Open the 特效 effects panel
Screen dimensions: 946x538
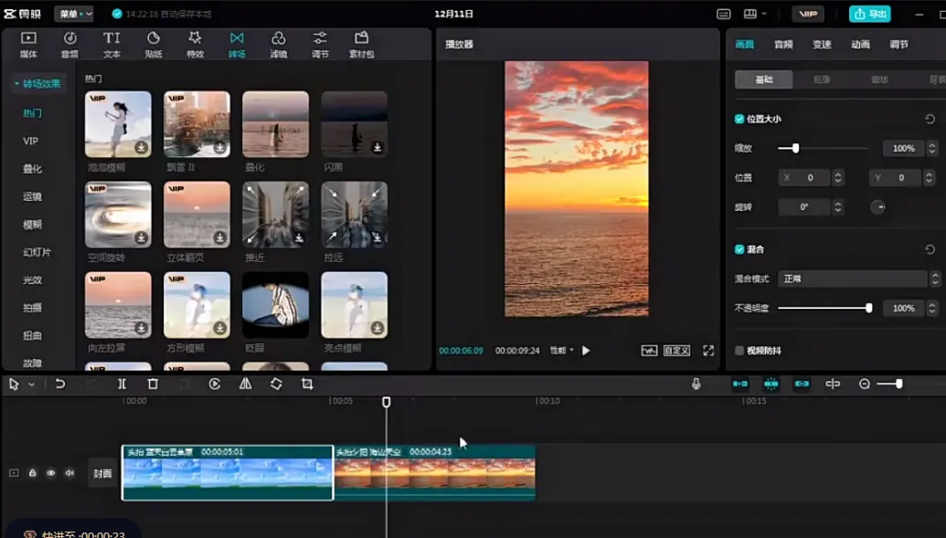tap(195, 43)
